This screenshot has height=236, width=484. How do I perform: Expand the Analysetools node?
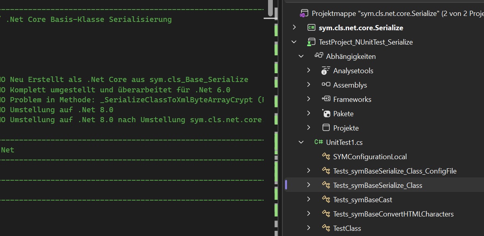pyautogui.click(x=308, y=70)
